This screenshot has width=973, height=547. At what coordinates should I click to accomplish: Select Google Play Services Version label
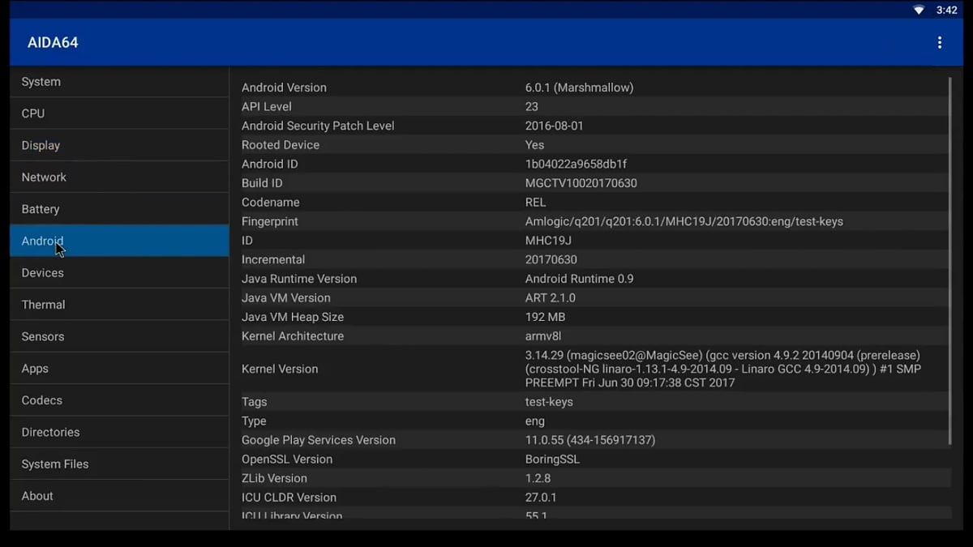point(318,440)
